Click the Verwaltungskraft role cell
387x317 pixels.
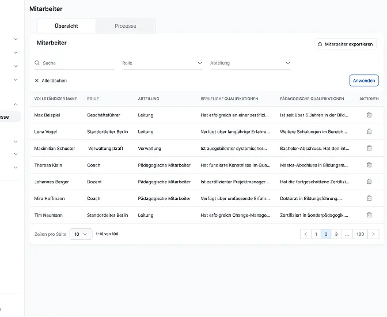(105, 148)
